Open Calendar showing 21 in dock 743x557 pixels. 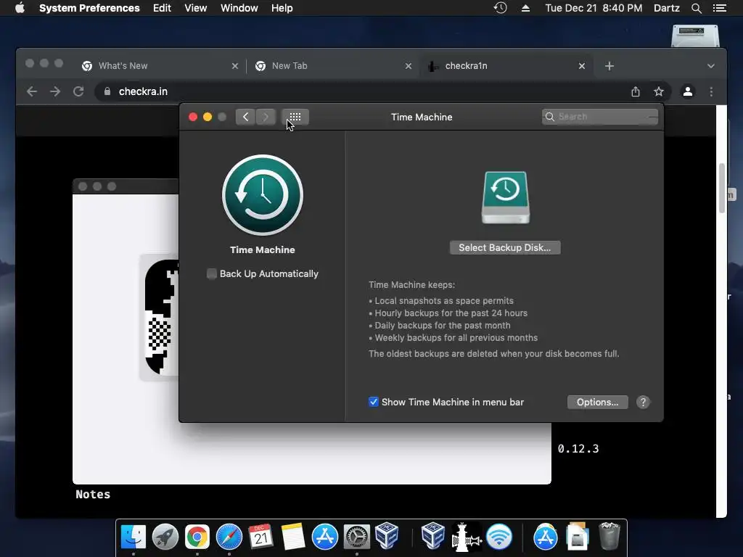260,537
